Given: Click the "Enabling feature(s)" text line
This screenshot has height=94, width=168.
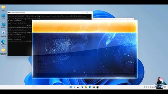Looking at the screenshot, I should 14,40.
